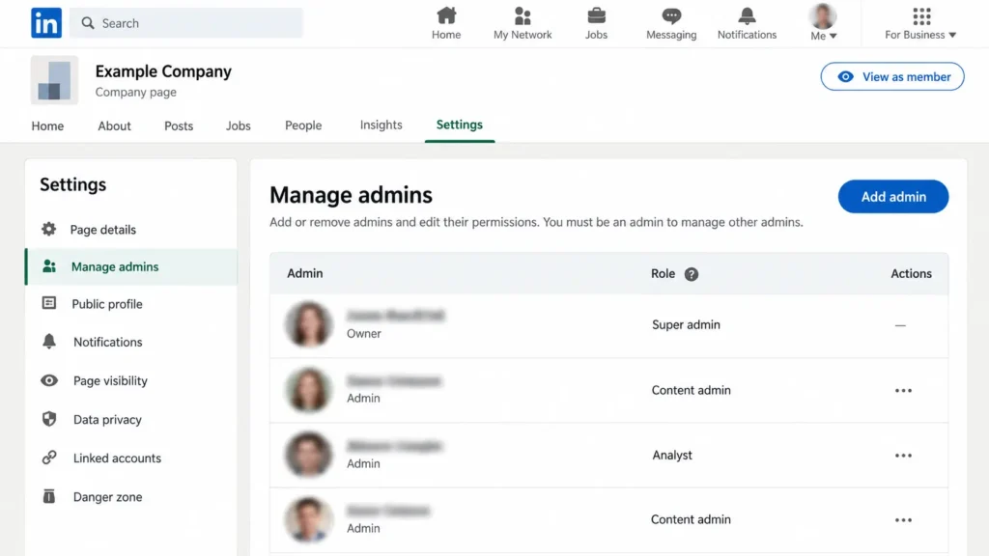
Task: Open My Network people icon
Action: coord(523,15)
